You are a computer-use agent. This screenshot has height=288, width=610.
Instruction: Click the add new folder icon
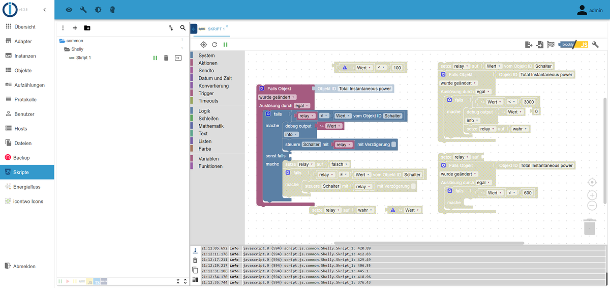pyautogui.click(x=87, y=28)
